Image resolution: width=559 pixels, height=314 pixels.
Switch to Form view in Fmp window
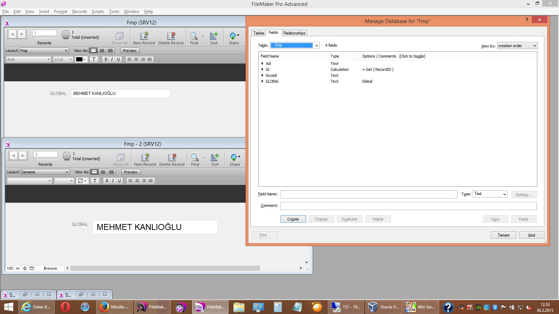pyautogui.click(x=93, y=51)
